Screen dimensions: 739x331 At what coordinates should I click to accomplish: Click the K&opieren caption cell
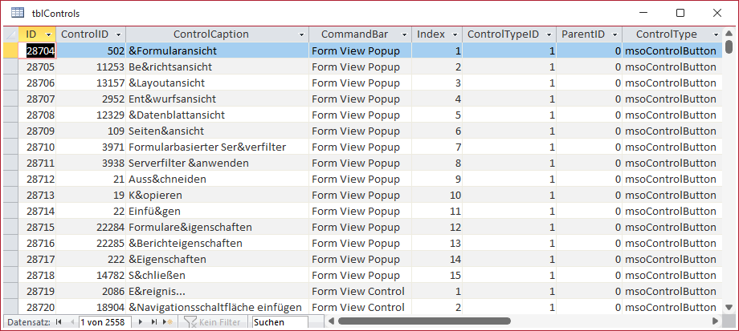(x=217, y=195)
